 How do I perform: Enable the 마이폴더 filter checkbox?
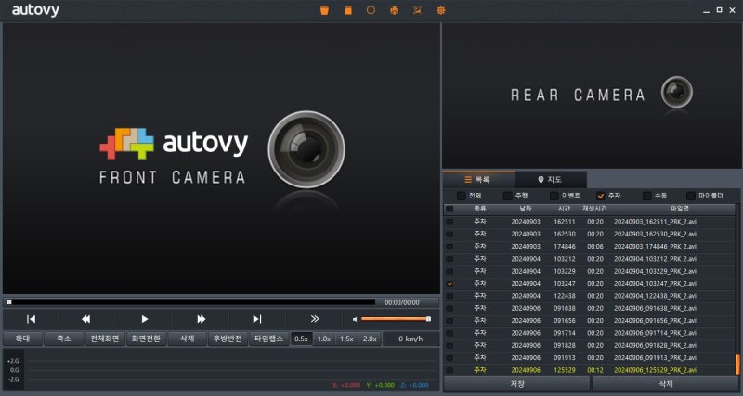[x=691, y=196]
